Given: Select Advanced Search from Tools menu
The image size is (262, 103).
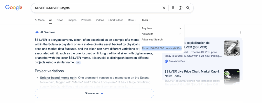Looking at the screenshot, I should point(152,39).
